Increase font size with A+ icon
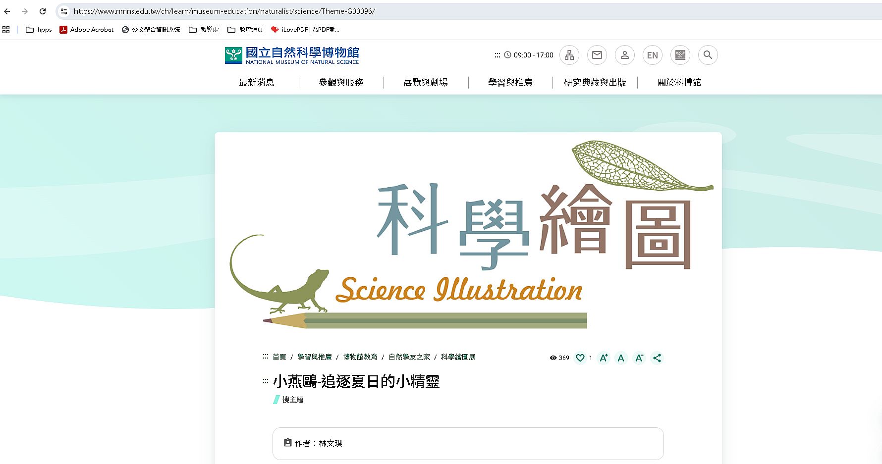 tap(604, 358)
